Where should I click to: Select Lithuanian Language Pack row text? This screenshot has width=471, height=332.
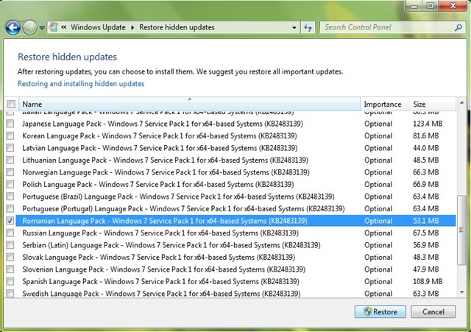click(x=165, y=160)
